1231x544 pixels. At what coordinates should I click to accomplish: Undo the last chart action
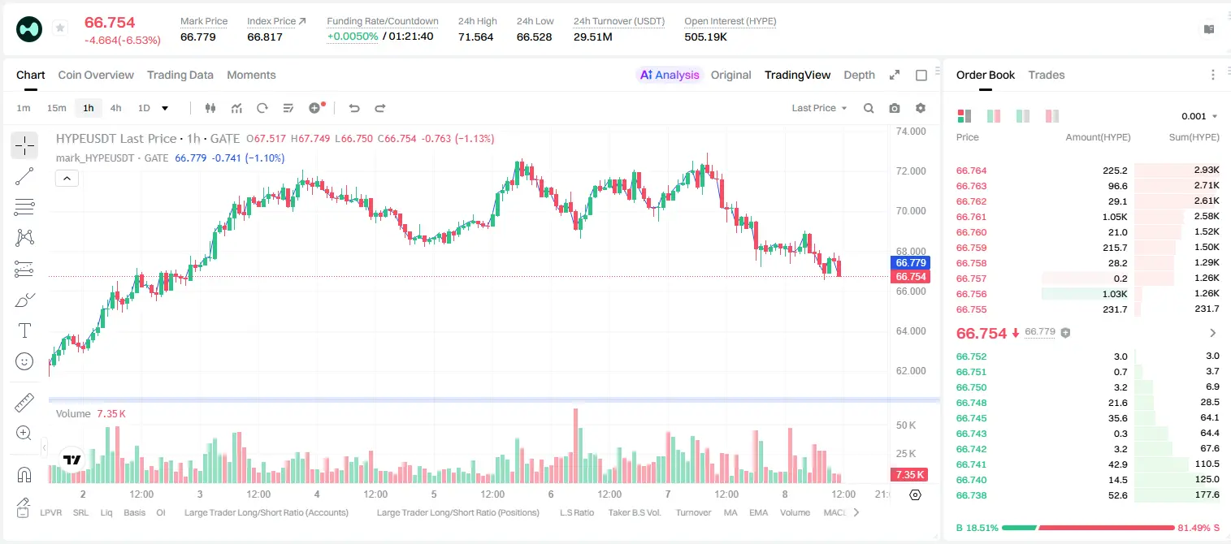(x=353, y=108)
